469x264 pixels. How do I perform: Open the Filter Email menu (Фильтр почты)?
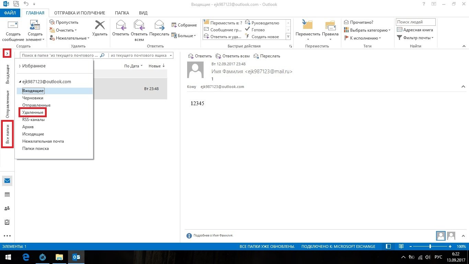point(415,38)
